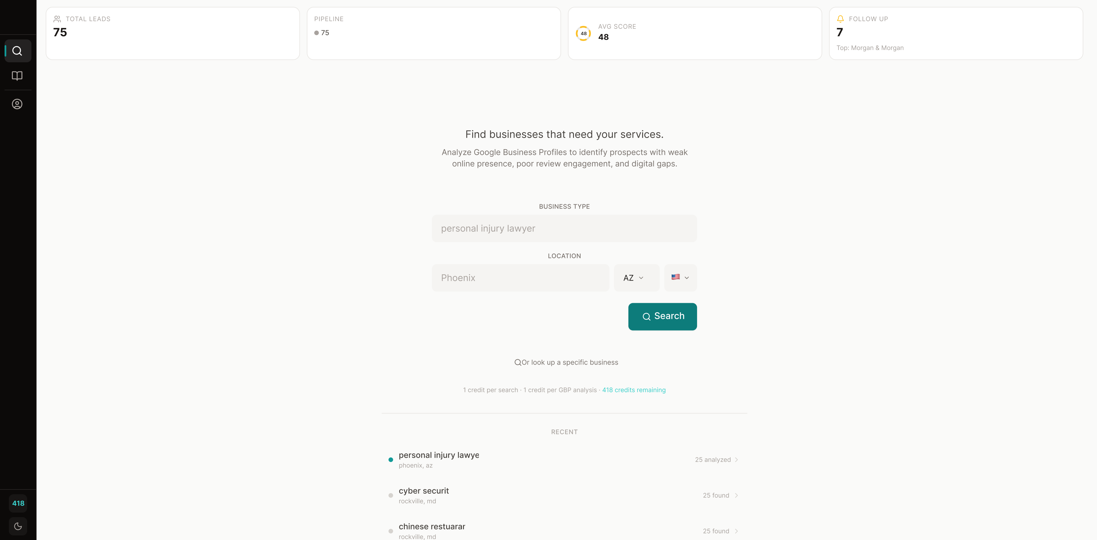
Task: Click the magnifier icon inside the Search button
Action: [x=646, y=316]
